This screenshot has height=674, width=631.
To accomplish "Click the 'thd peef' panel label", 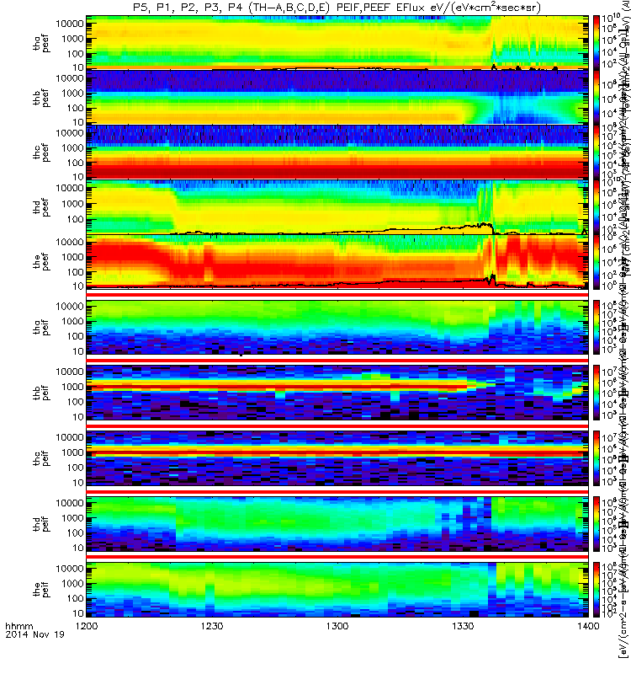I will (x=41, y=208).
